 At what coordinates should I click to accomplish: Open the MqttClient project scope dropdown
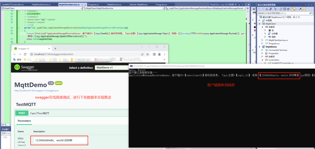point(81,8)
